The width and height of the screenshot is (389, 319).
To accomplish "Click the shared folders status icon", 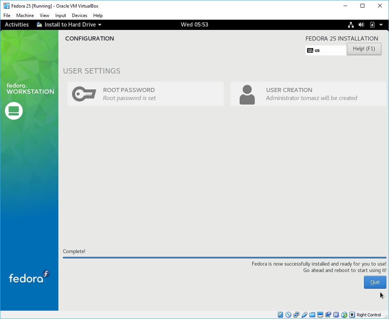I will pyautogui.click(x=312, y=315).
